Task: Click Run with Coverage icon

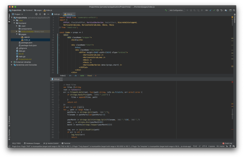Action: pyautogui.click(x=195, y=10)
